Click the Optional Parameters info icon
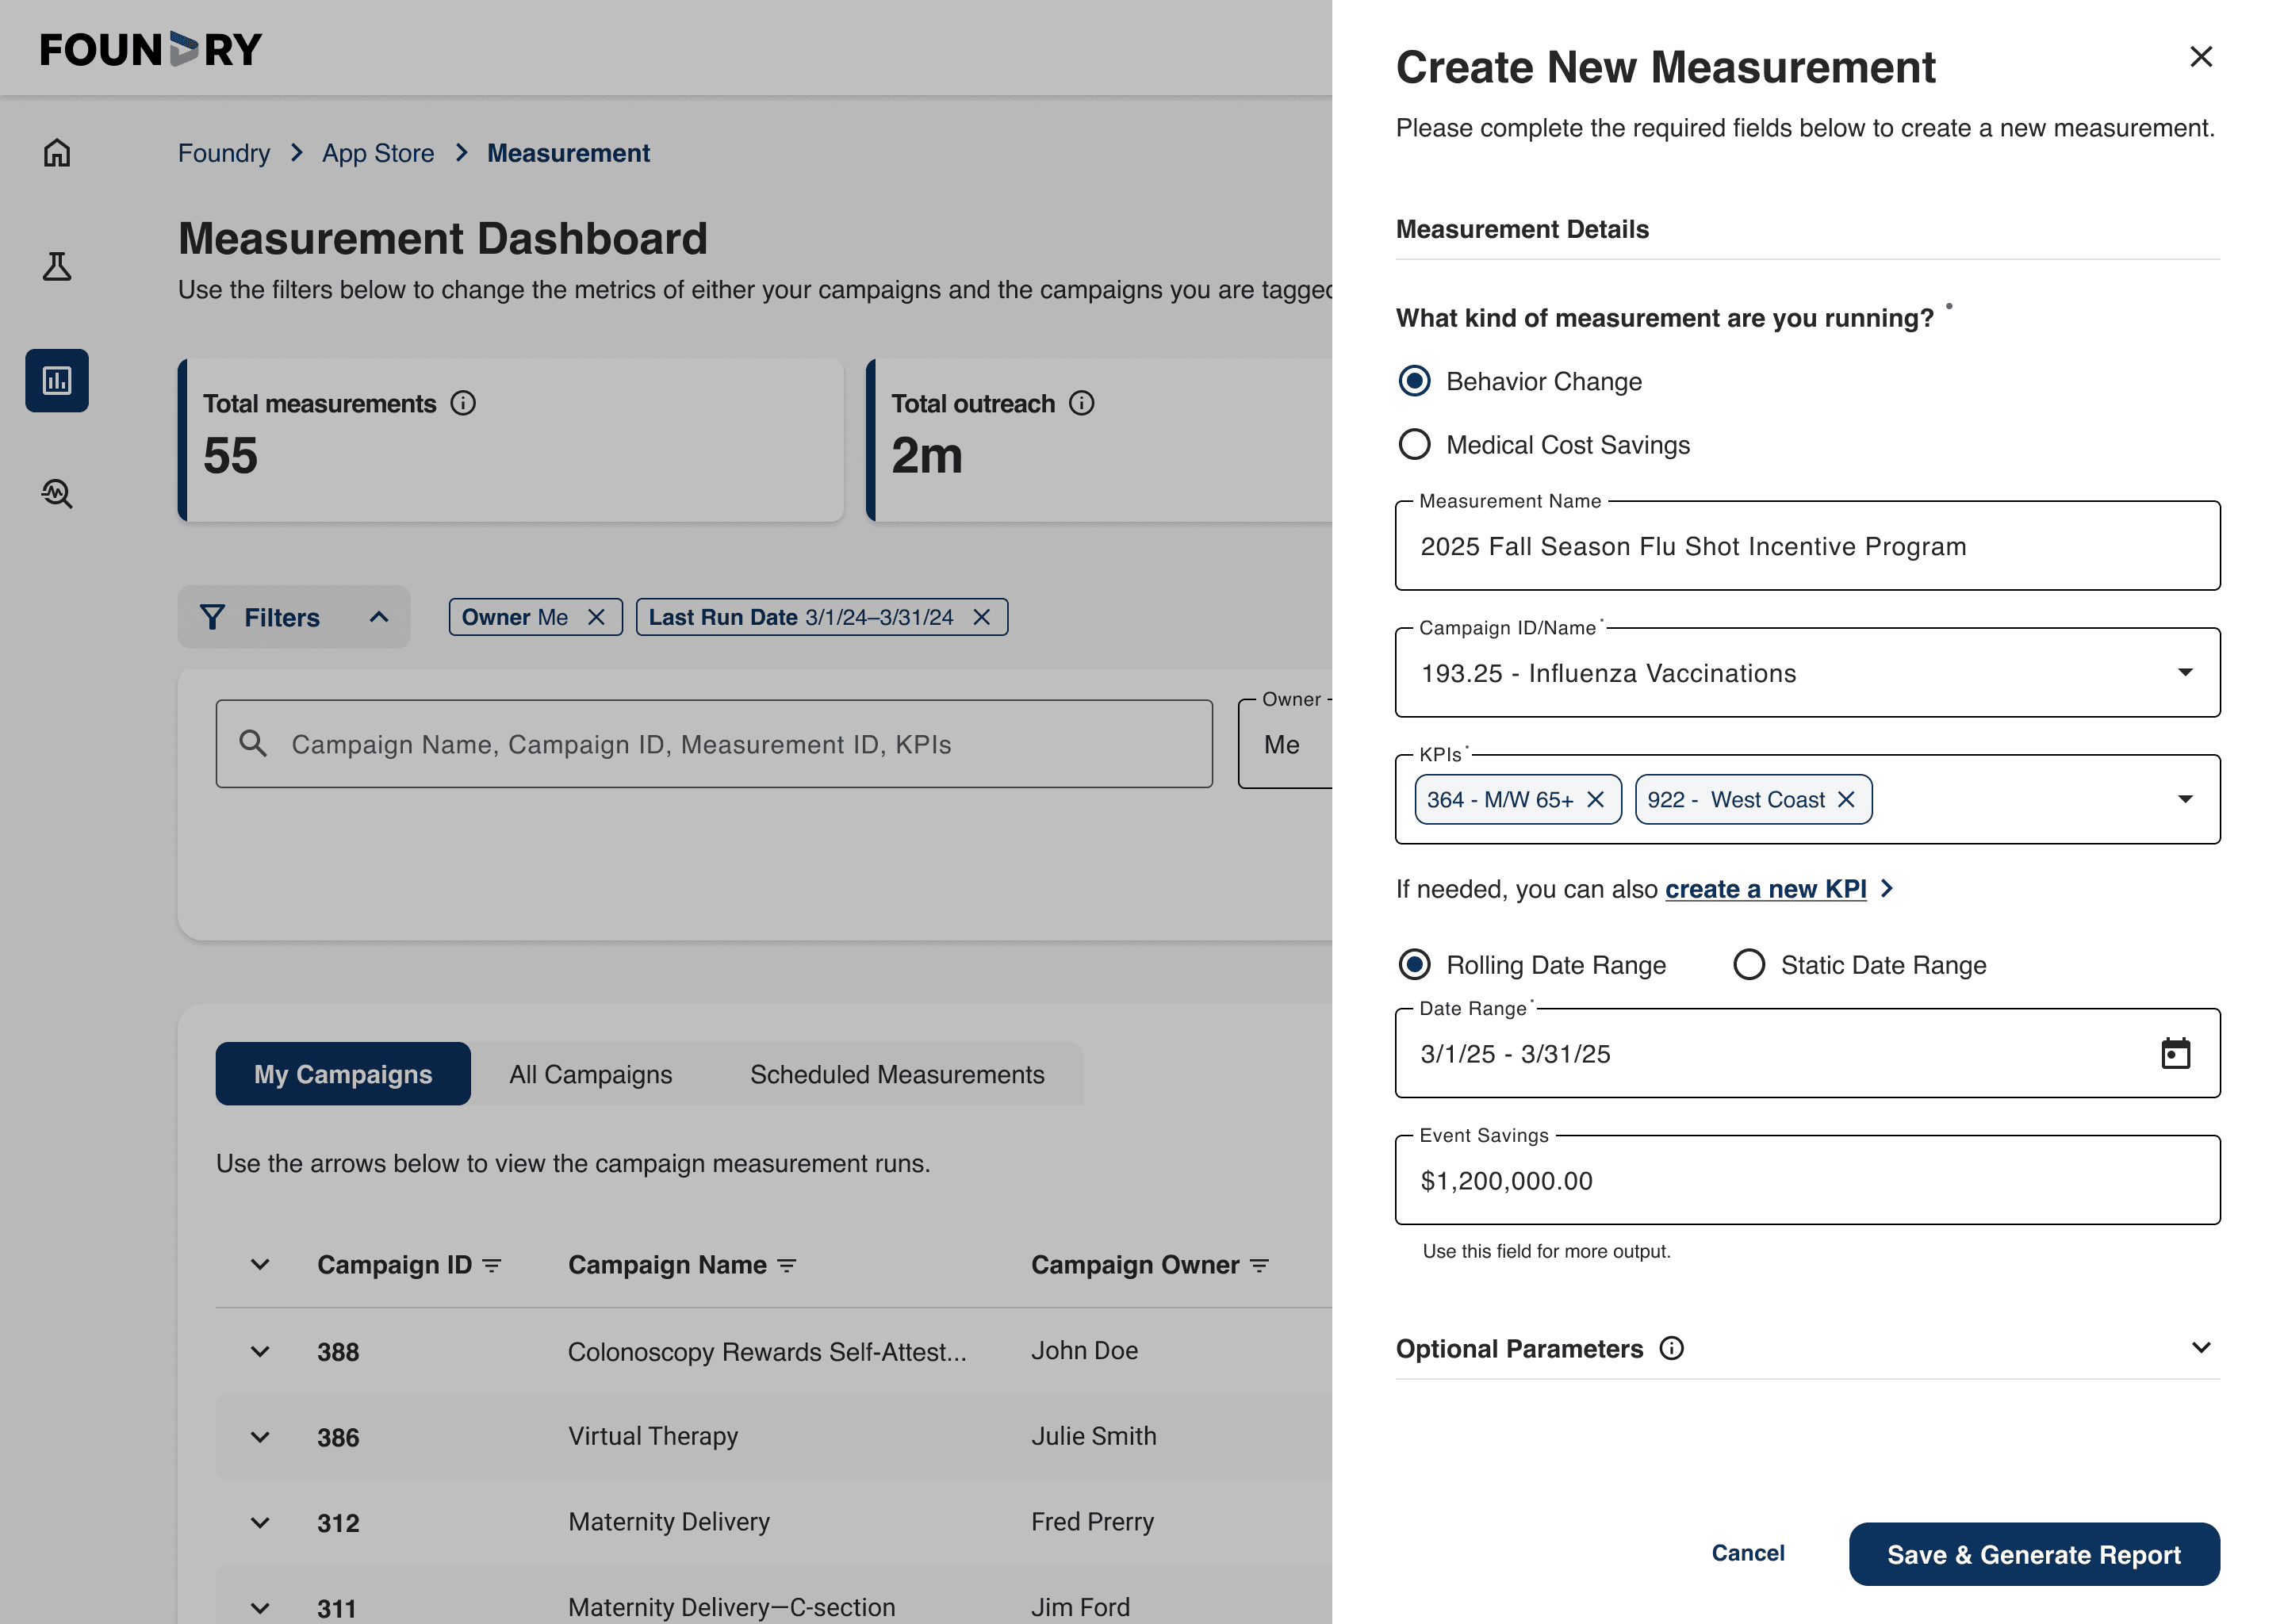The image size is (2284, 1624). 1671,1349
